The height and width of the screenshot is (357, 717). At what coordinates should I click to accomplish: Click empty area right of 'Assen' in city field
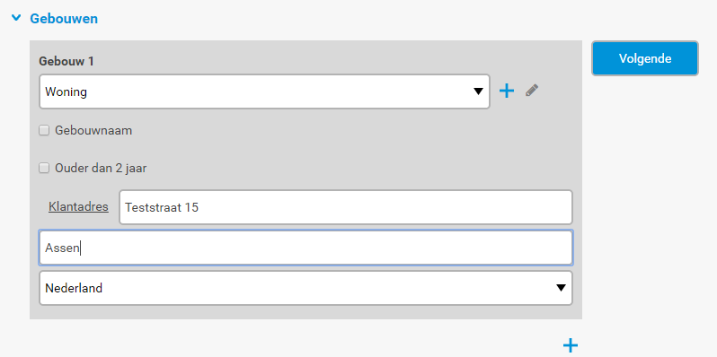click(324, 248)
